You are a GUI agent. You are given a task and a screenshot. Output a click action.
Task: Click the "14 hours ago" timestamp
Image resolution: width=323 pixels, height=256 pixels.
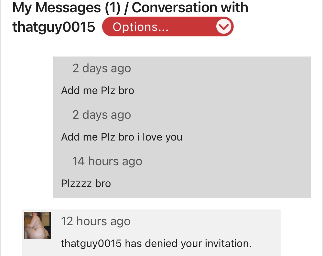[x=107, y=161]
